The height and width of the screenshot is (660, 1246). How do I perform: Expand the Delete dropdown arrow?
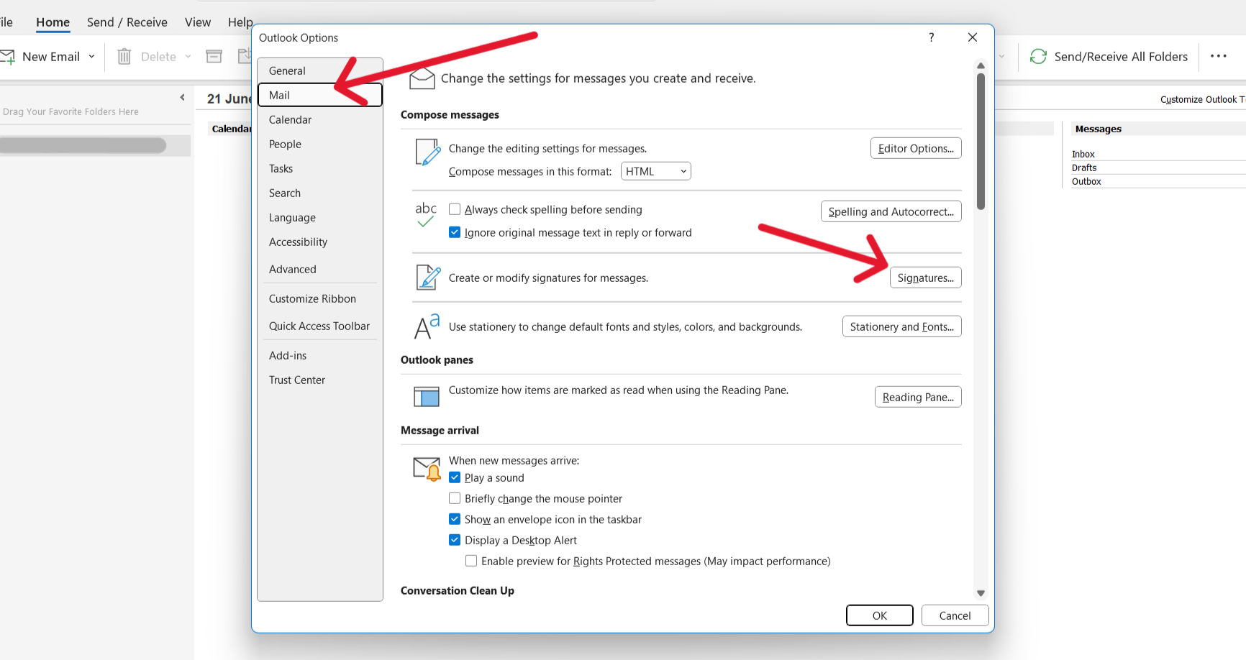tap(188, 56)
